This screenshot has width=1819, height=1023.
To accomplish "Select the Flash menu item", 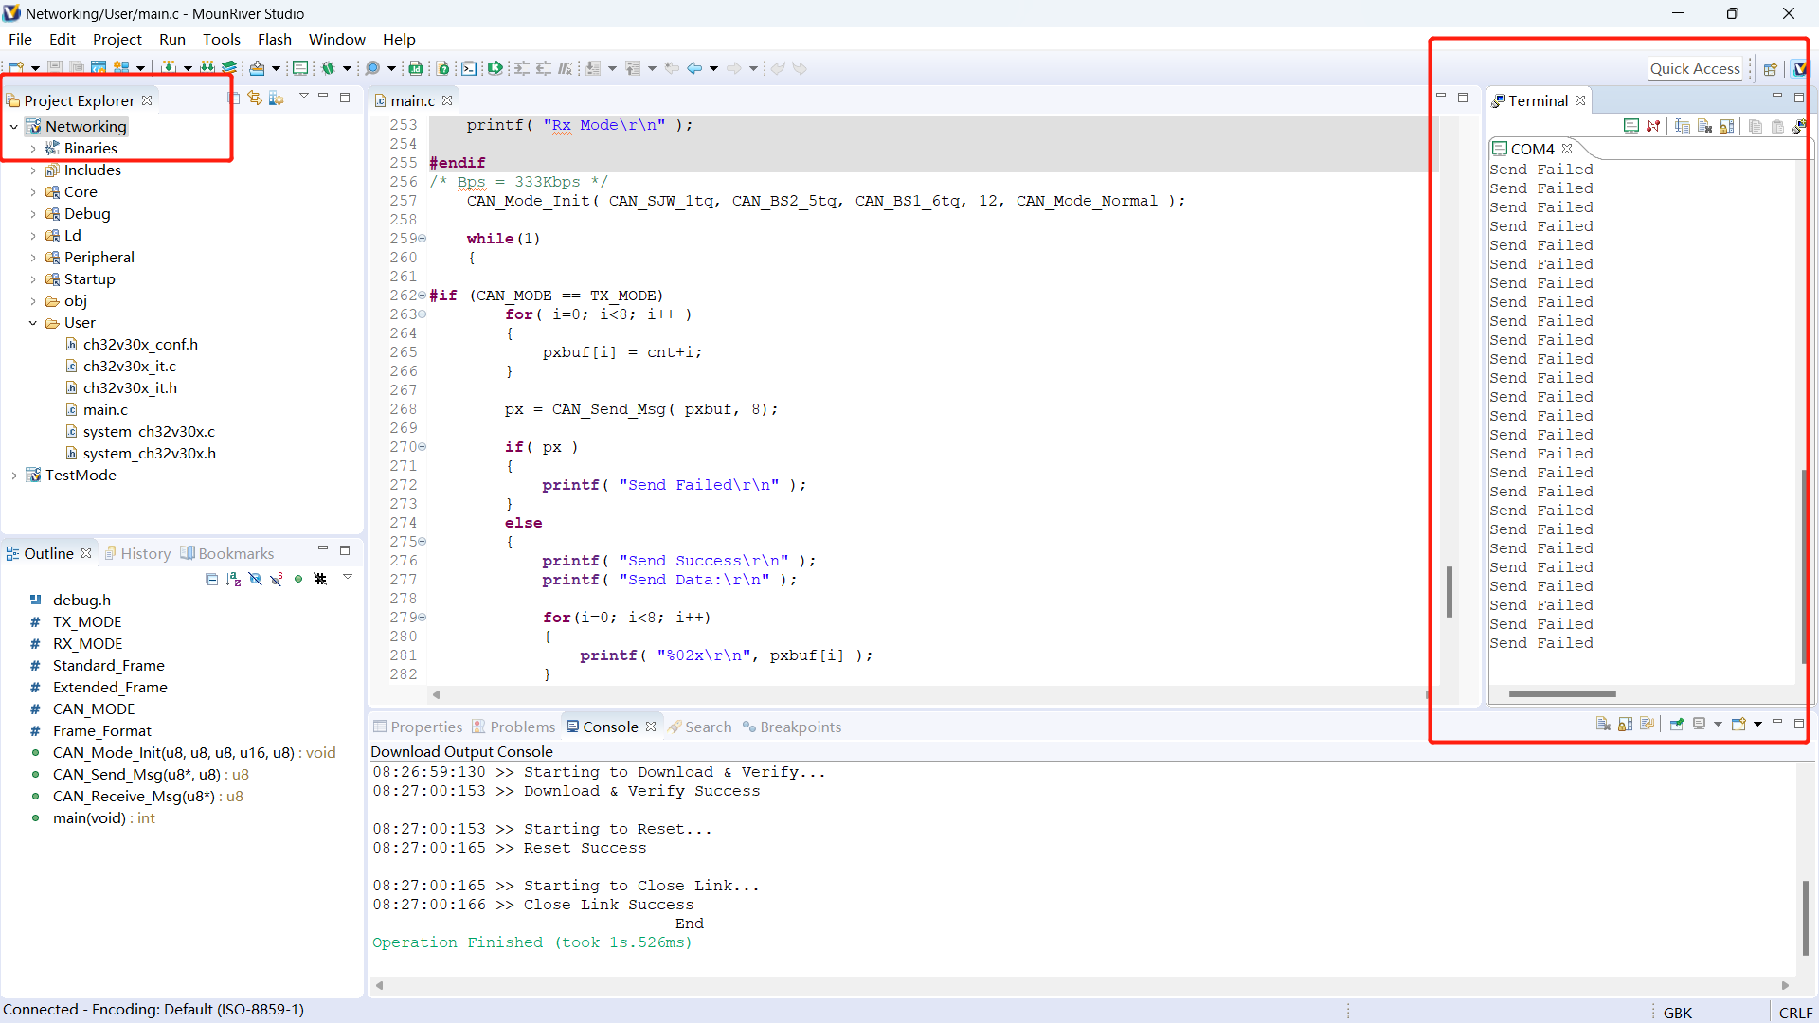I will (274, 39).
